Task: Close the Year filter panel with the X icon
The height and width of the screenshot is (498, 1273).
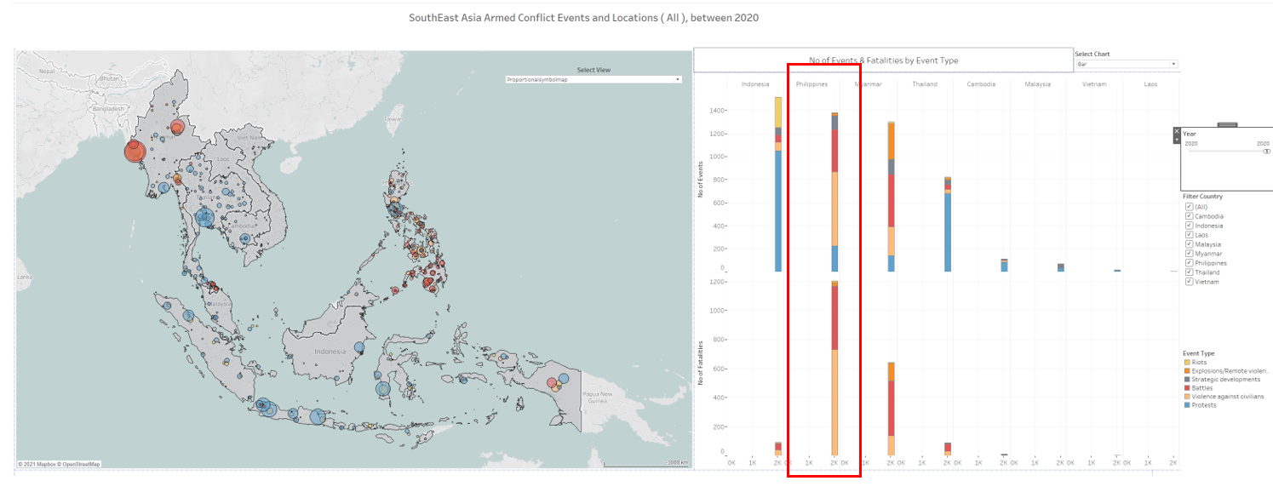Action: point(1177,133)
